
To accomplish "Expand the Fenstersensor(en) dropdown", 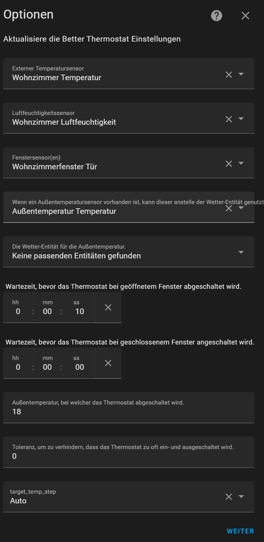I will click(241, 163).
